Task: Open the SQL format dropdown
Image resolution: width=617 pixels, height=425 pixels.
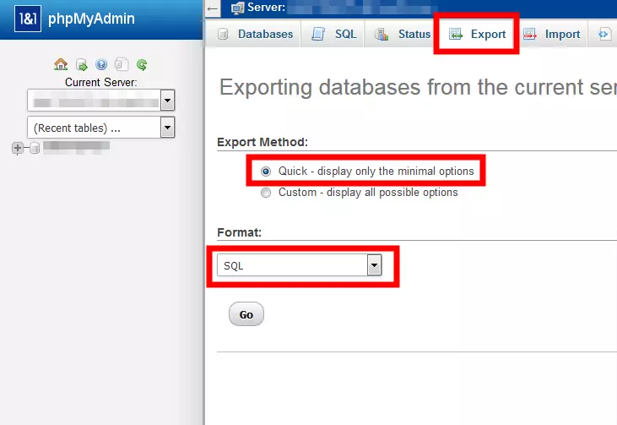Action: (x=374, y=265)
